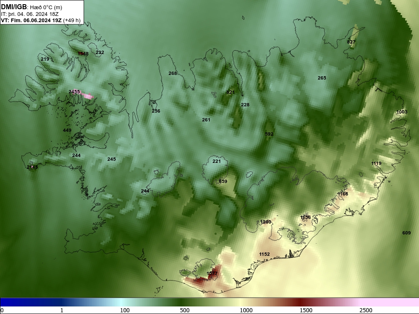Click the 100 mark on the color scale
This screenshot has width=419, height=314.
pyautogui.click(x=125, y=310)
